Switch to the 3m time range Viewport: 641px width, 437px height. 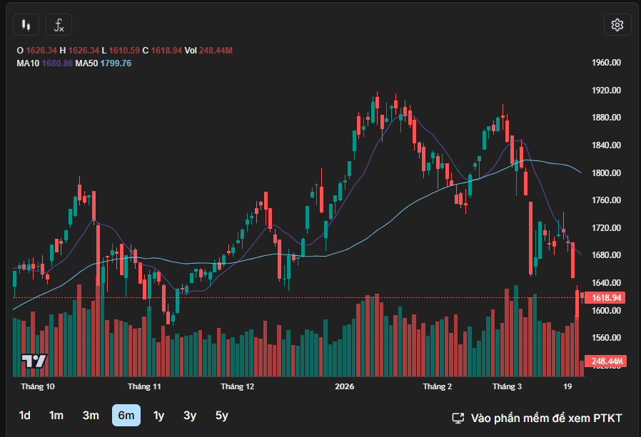tap(91, 416)
